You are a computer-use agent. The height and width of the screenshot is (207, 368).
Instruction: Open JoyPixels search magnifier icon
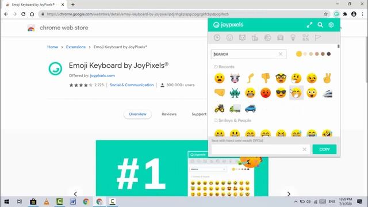[x=320, y=25]
